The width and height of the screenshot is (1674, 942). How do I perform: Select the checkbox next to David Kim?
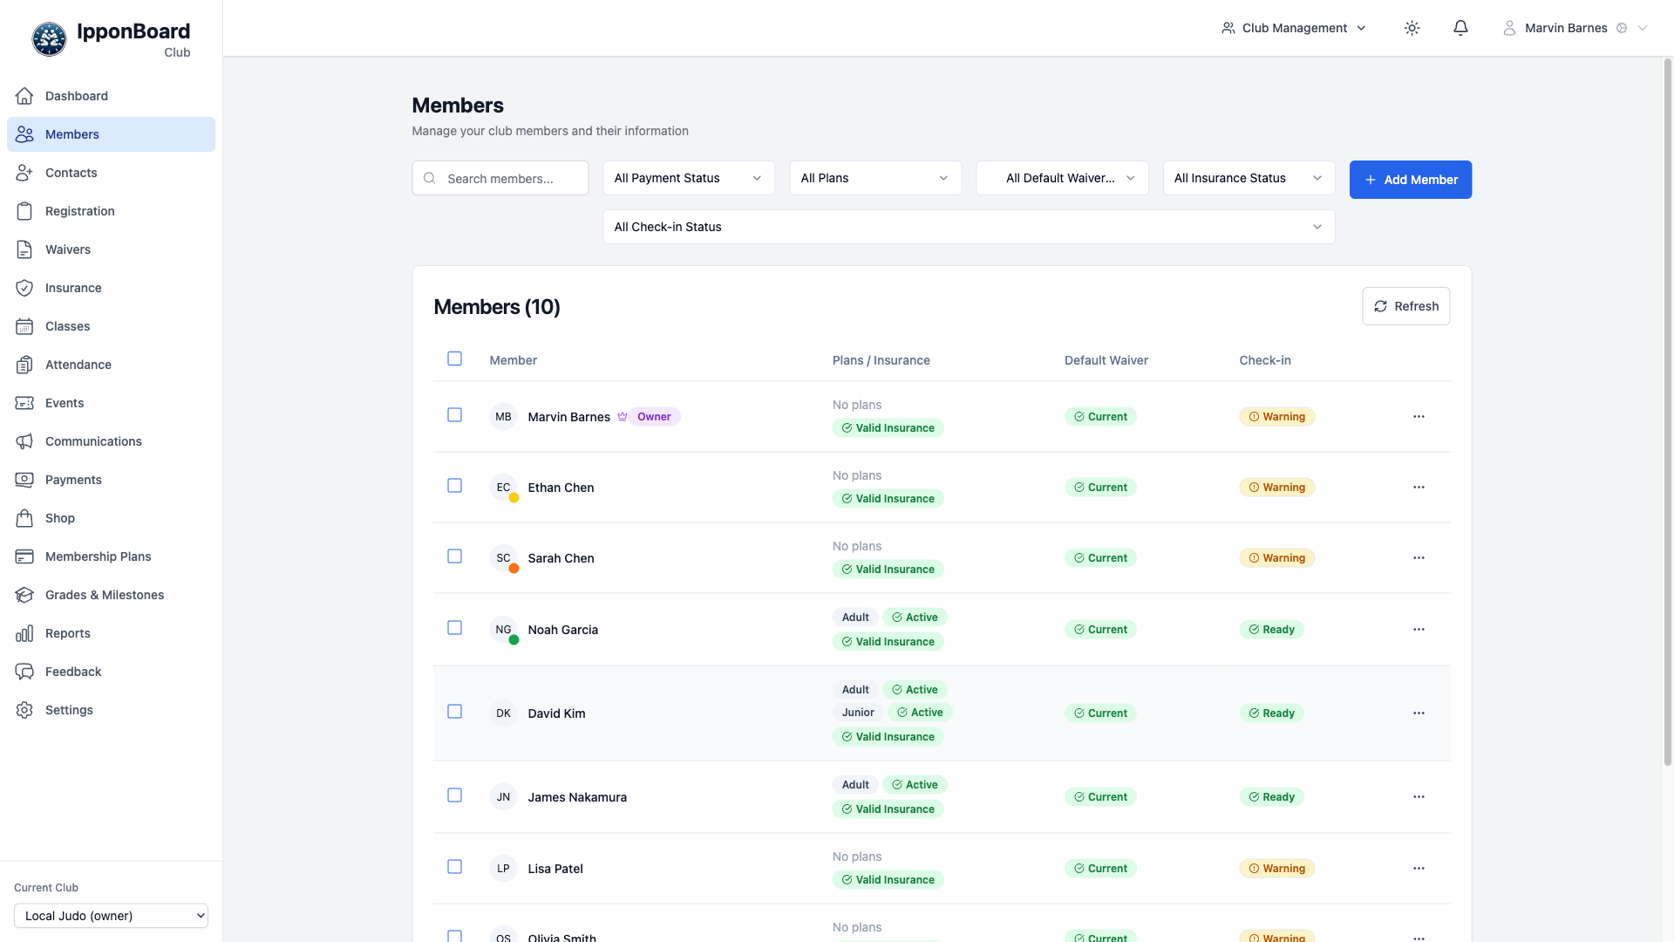point(454,711)
